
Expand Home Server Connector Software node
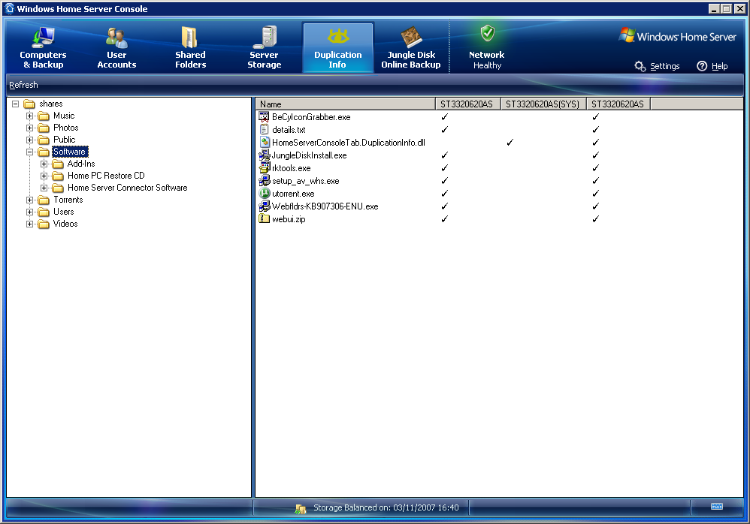(x=44, y=188)
